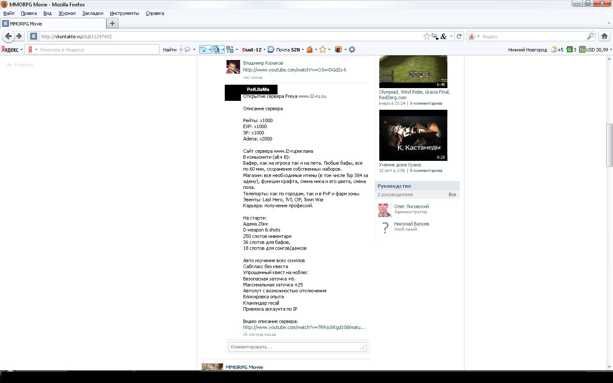Click the ampersand icon in address bar
This screenshot has width=613, height=383.
point(443,36)
